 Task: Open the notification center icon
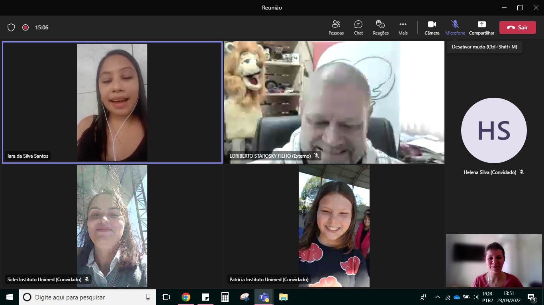click(531, 297)
